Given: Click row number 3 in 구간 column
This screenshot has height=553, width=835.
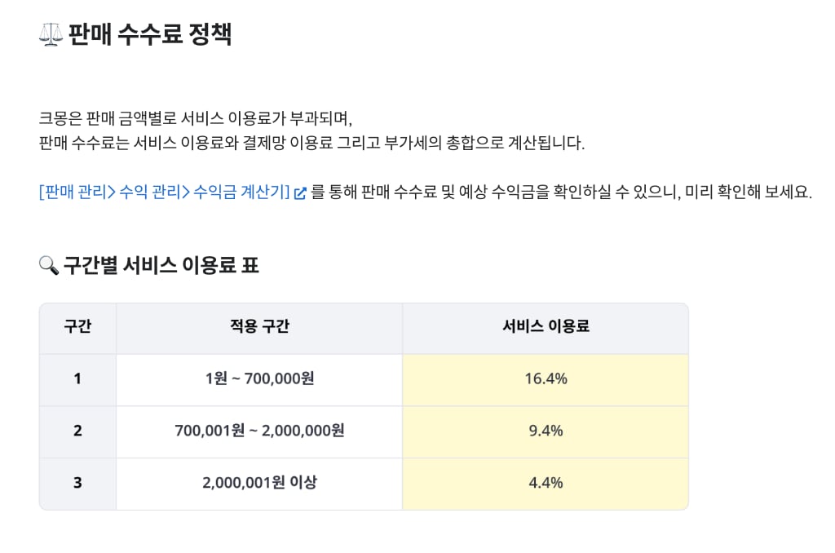Looking at the screenshot, I should pos(77,484).
